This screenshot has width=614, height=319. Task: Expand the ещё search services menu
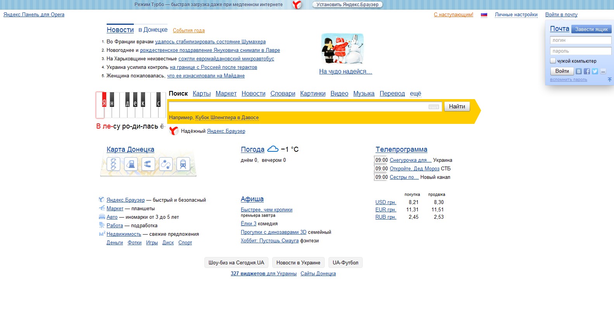[415, 93]
